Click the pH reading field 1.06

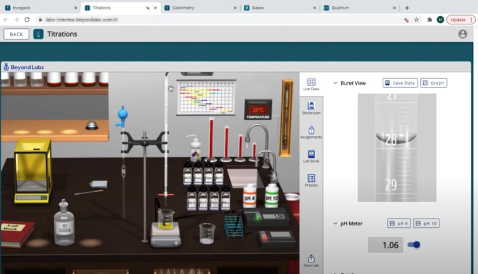[x=385, y=245]
